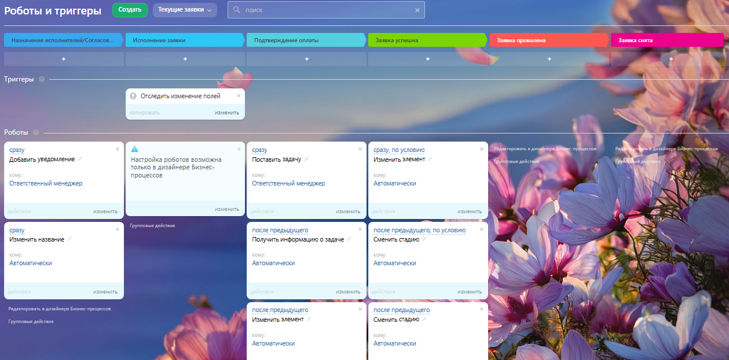Open Групповые действия under Заявка провалена column
Image resolution: width=729 pixels, height=360 pixels.
point(516,161)
